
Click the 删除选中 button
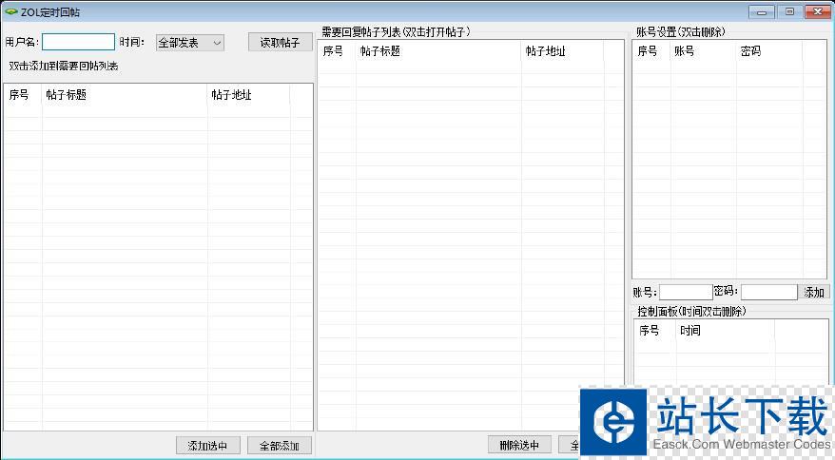pyautogui.click(x=519, y=445)
